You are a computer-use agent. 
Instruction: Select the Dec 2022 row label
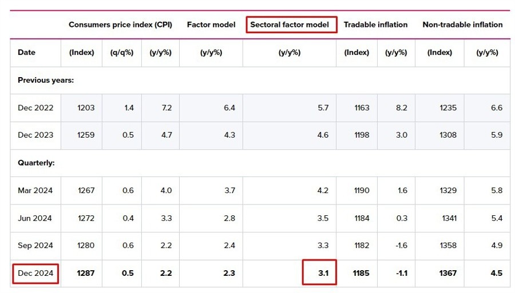tap(35, 108)
